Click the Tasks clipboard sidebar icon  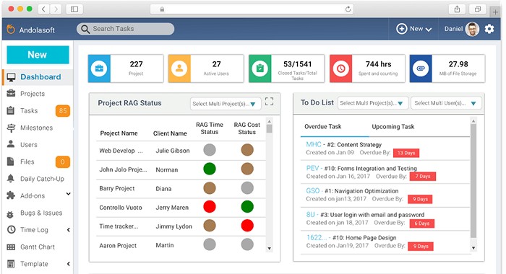pos(11,110)
